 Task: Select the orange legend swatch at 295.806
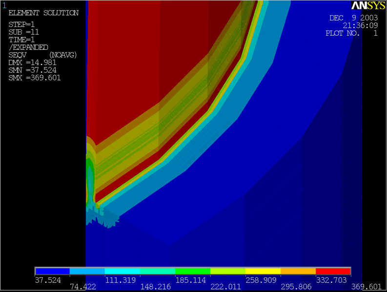click(298, 271)
